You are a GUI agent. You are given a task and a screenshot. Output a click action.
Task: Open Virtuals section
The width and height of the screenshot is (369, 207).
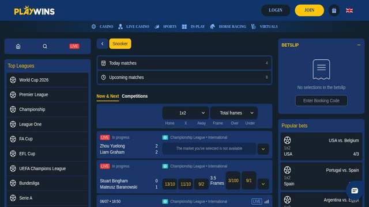coord(269,26)
